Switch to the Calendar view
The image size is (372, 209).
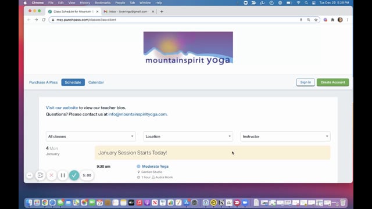pos(96,82)
